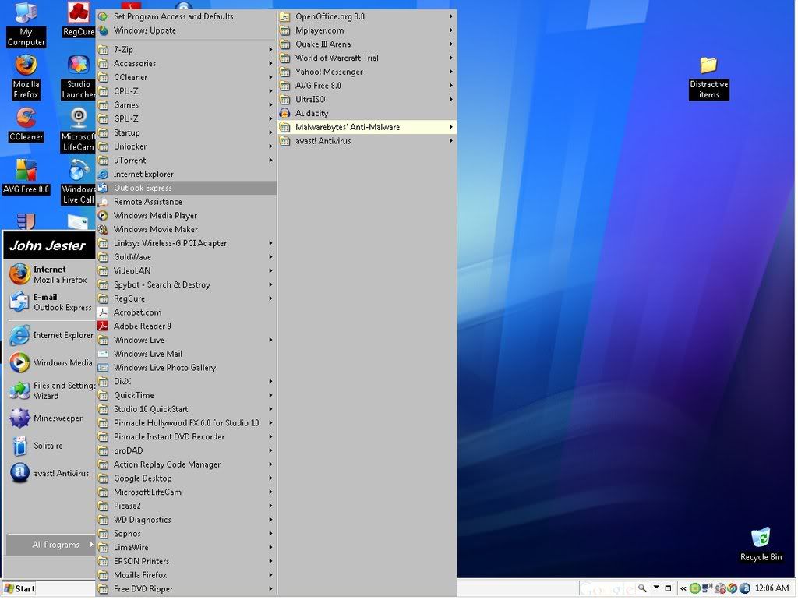Expand Yahoo! Messenger submenu
This screenshot has height=600, width=798.
click(367, 72)
